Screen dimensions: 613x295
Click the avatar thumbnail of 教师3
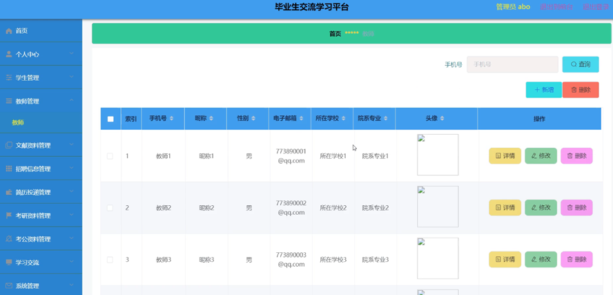[x=438, y=258]
